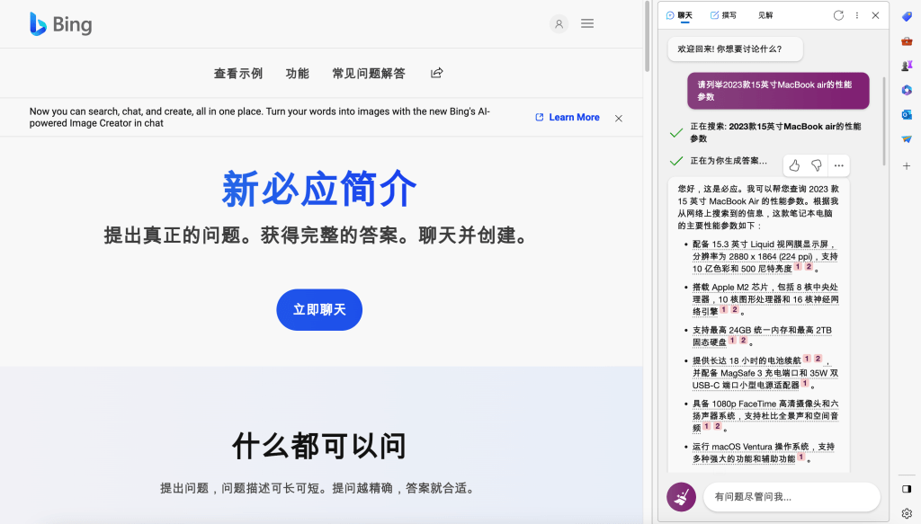Image resolution: width=921 pixels, height=524 pixels.
Task: Click the 欢迎回来 greeting message
Action: pyautogui.click(x=735, y=49)
